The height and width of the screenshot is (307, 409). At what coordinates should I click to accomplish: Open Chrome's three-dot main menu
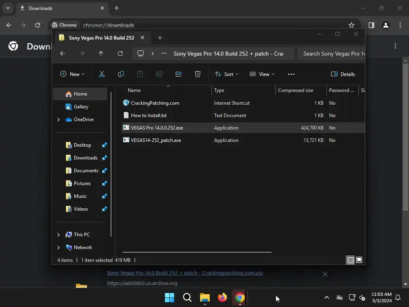pyautogui.click(x=400, y=25)
